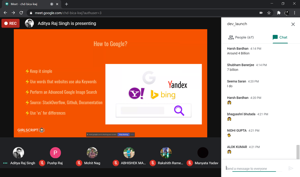Click the purple magnifier on the slide

pyautogui.click(x=179, y=111)
